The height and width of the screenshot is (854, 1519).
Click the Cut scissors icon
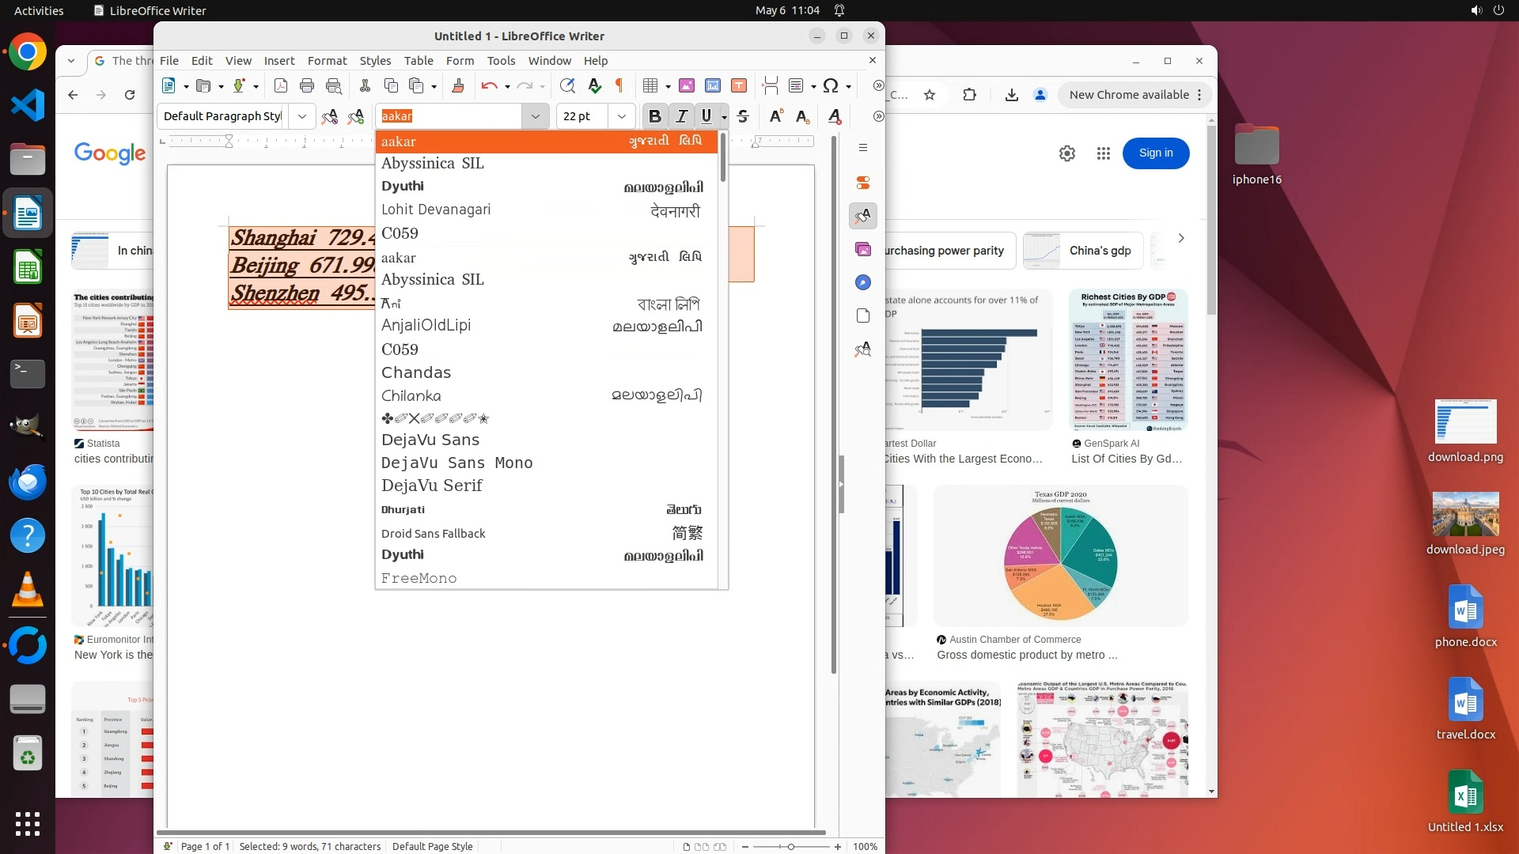tap(365, 85)
